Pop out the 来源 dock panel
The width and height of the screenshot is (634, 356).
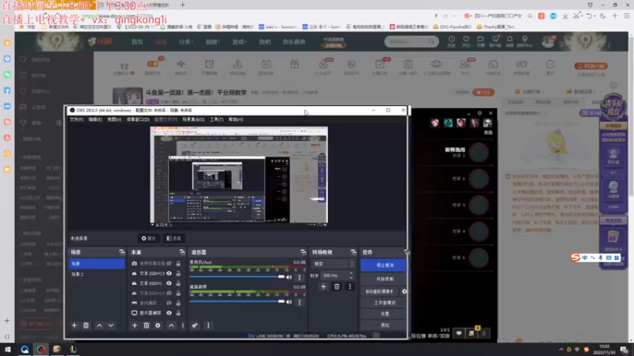tap(182, 252)
